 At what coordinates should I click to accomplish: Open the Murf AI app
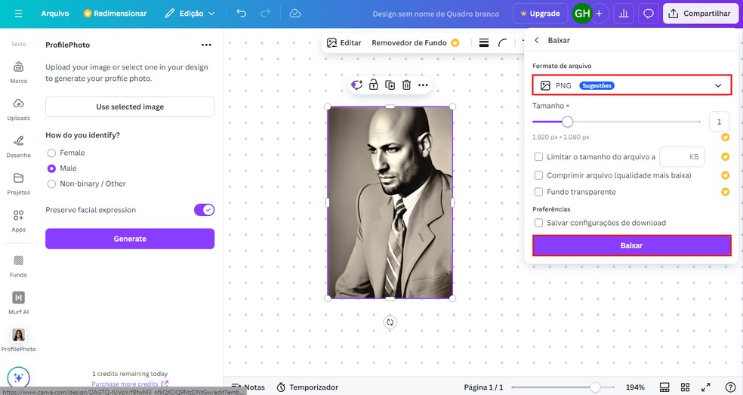tap(18, 303)
